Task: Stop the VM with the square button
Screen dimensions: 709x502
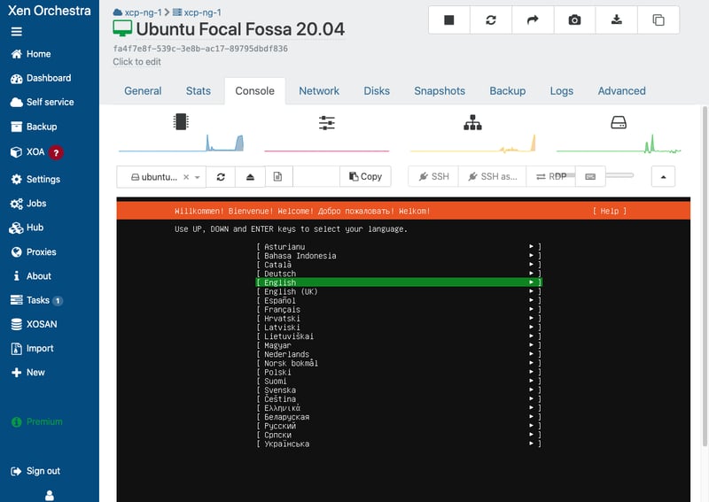Action: point(449,19)
